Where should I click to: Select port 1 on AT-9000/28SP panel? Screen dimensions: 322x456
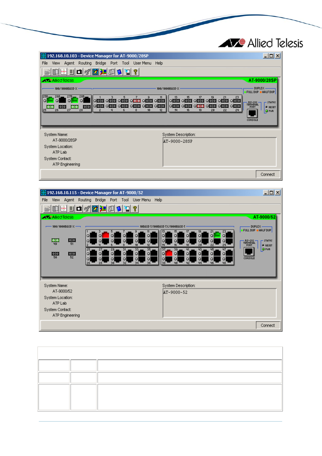(100, 101)
